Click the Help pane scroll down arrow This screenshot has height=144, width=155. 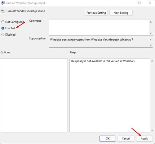point(152,130)
